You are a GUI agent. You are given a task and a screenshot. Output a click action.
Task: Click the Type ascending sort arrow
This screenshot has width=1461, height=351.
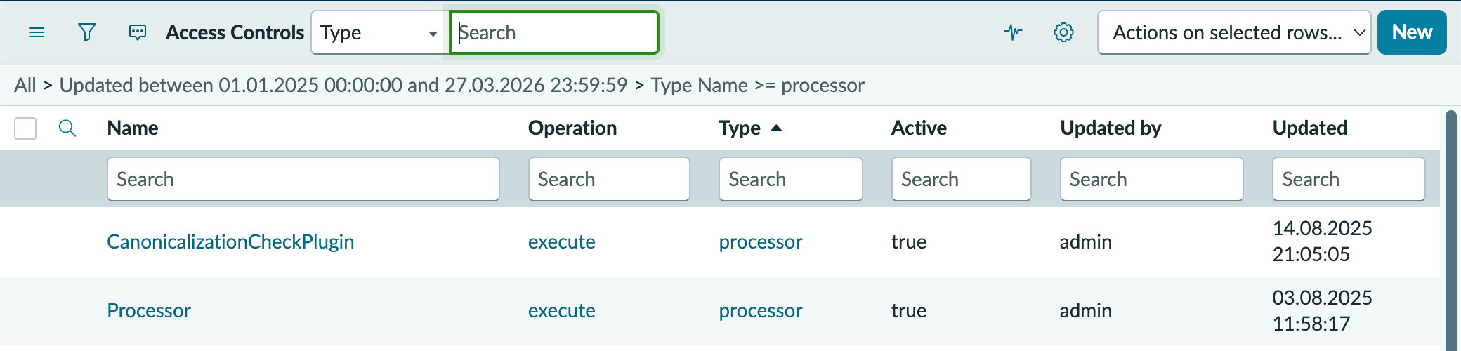click(x=776, y=128)
